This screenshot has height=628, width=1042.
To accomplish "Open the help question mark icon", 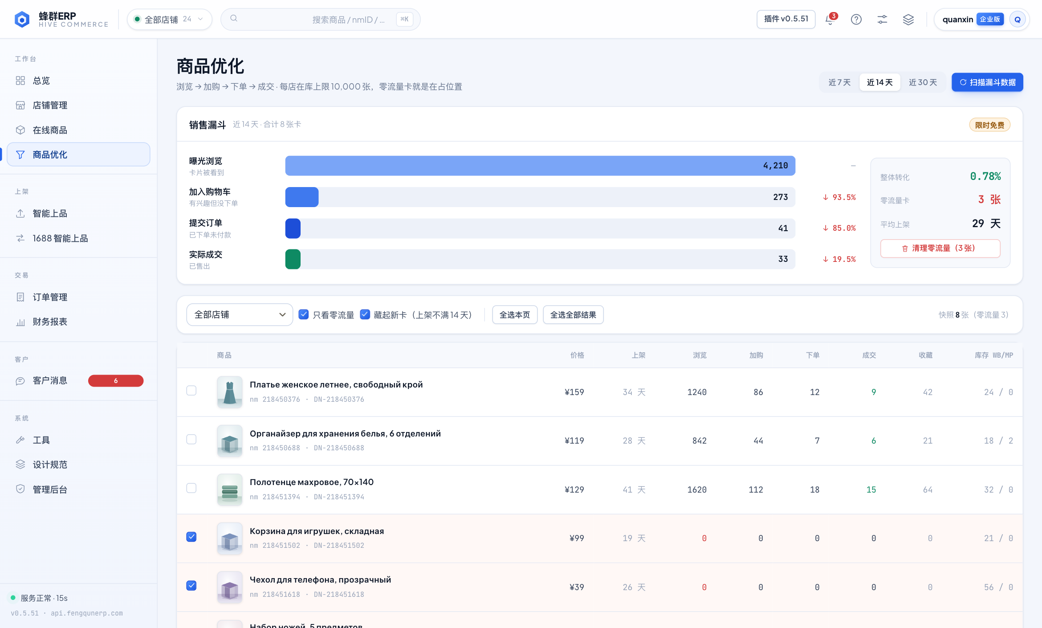I will 856,19.
